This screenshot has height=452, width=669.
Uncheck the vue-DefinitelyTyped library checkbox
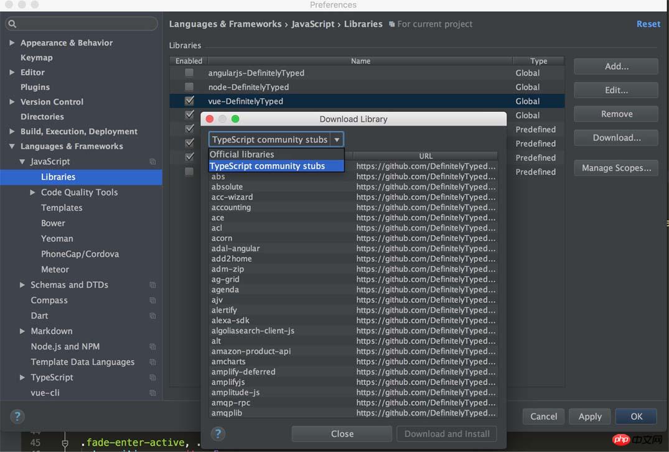click(189, 101)
